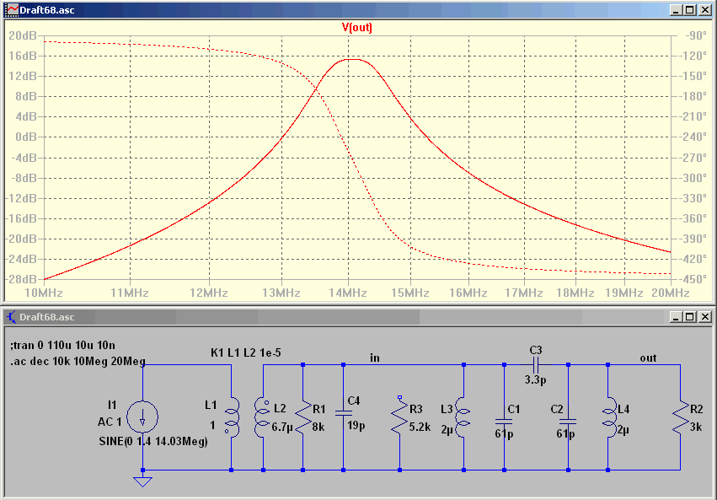Select the coupling capacitor C3
717x500 pixels.
point(536,364)
